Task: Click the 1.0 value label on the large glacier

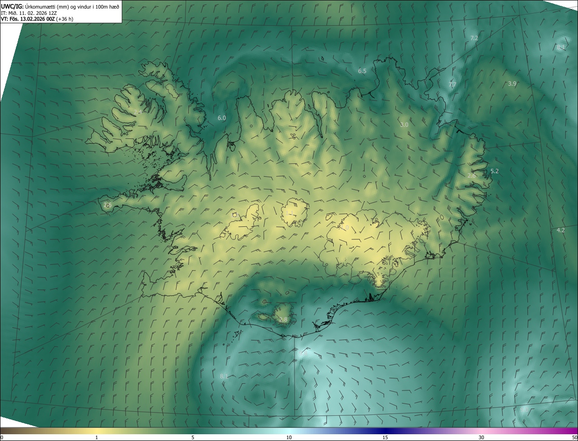Action: [x=345, y=228]
